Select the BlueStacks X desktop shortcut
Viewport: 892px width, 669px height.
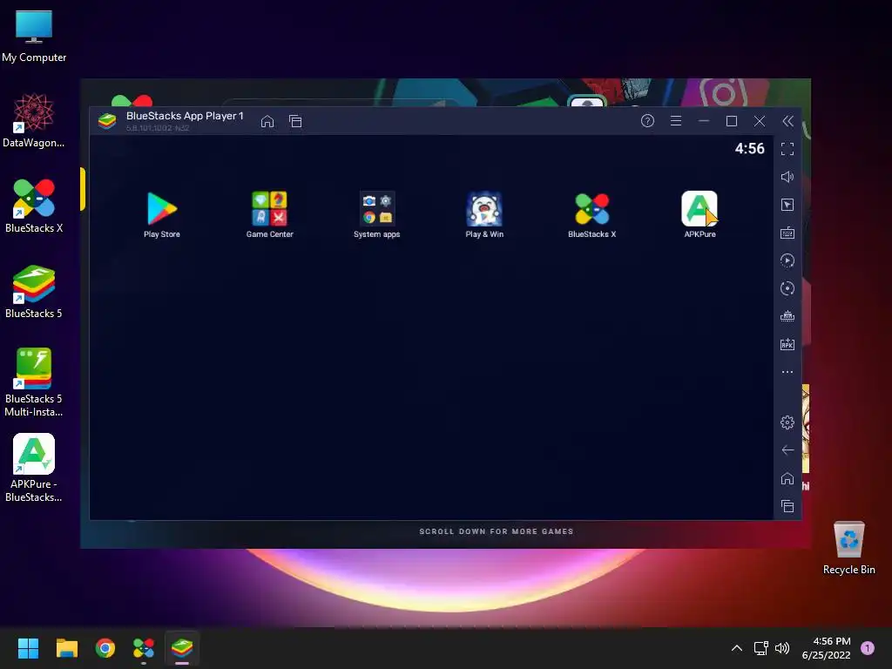coord(34,206)
